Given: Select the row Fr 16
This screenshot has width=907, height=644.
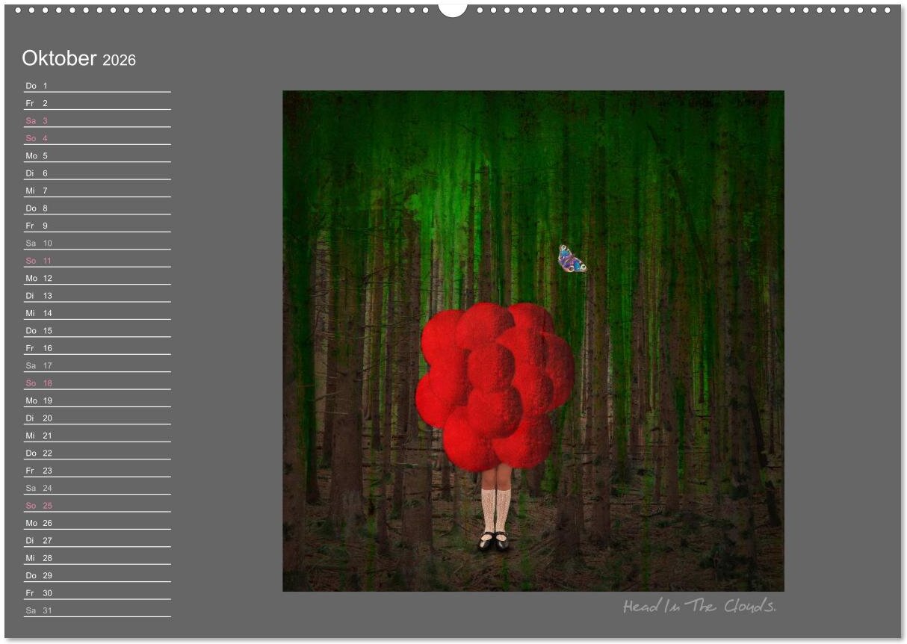Looking at the screenshot, I should point(97,348).
